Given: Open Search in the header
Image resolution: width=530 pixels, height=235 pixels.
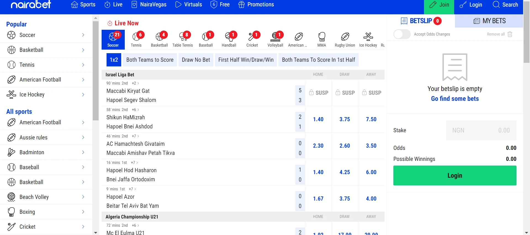Looking at the screenshot, I should [x=505, y=5].
